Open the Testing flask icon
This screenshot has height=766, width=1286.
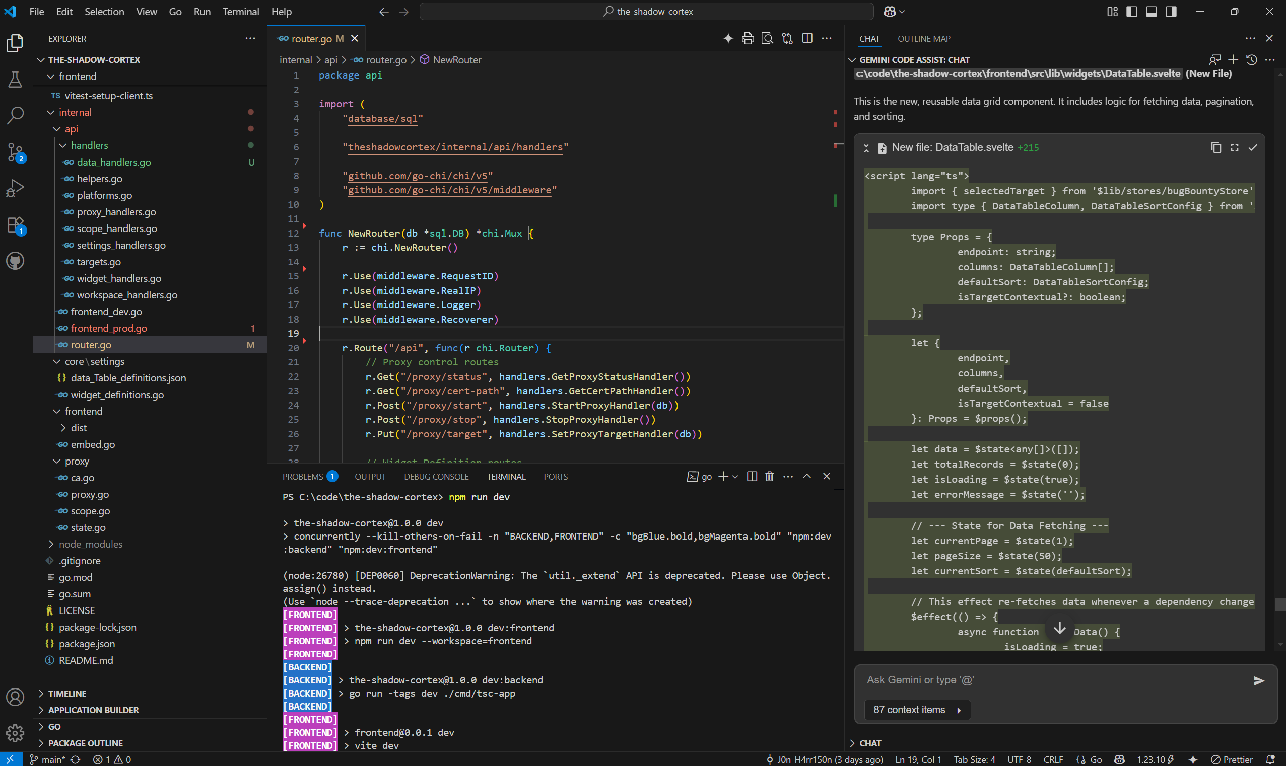15,80
